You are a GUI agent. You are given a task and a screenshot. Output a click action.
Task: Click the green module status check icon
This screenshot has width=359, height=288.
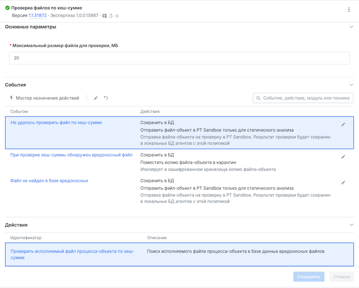pyautogui.click(x=8, y=8)
